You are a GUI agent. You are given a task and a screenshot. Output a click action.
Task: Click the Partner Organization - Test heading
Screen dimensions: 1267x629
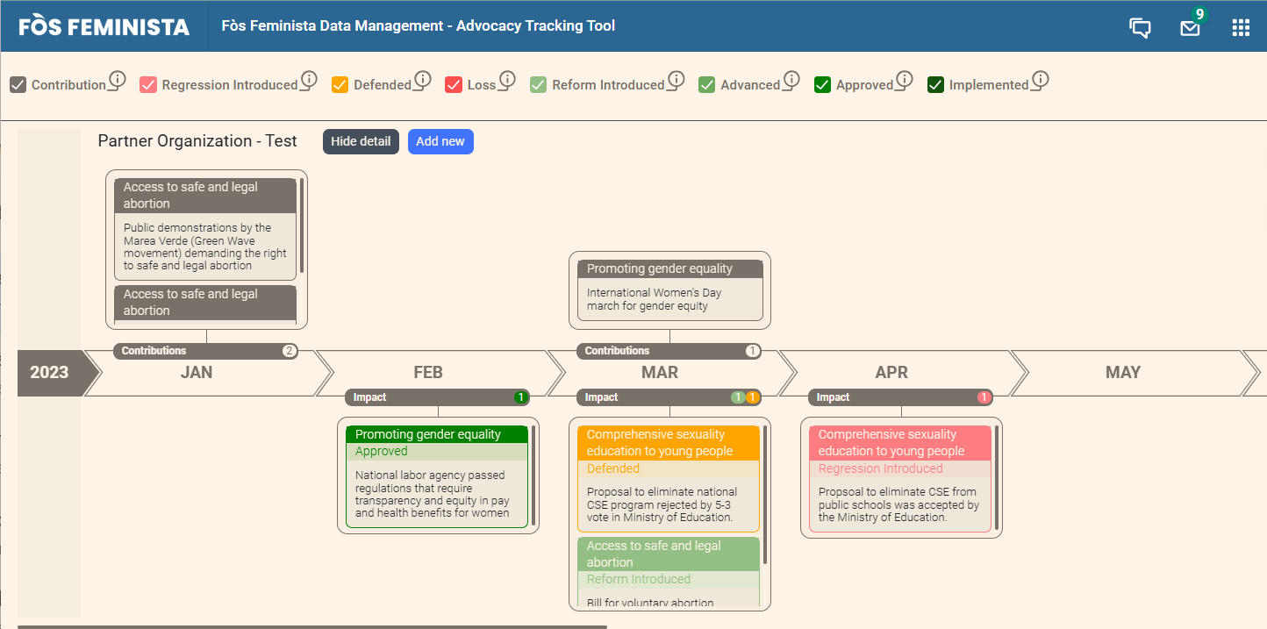tap(197, 141)
